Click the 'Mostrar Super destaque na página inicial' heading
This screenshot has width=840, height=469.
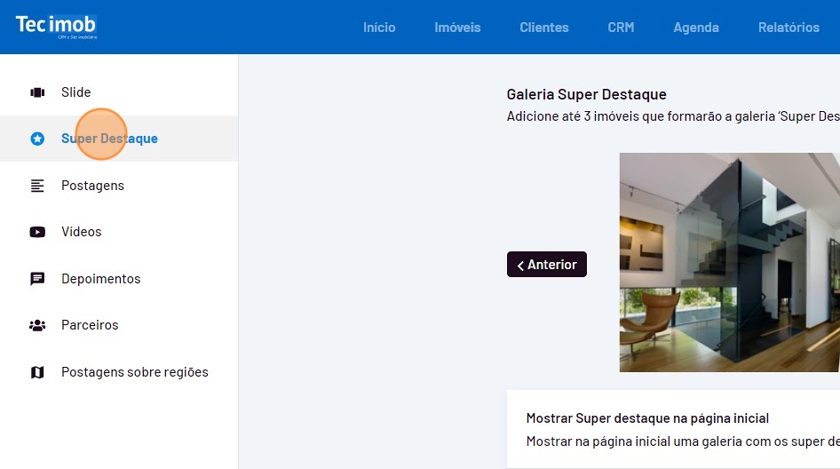tap(647, 417)
